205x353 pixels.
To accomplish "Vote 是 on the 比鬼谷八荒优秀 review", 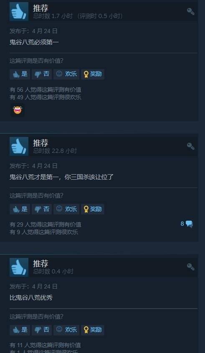I will (20, 330).
